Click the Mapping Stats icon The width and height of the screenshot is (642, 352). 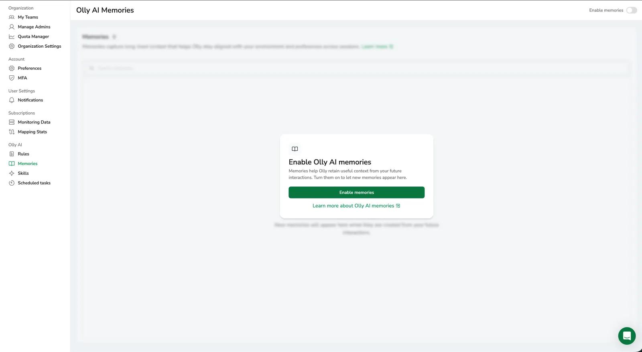12,132
